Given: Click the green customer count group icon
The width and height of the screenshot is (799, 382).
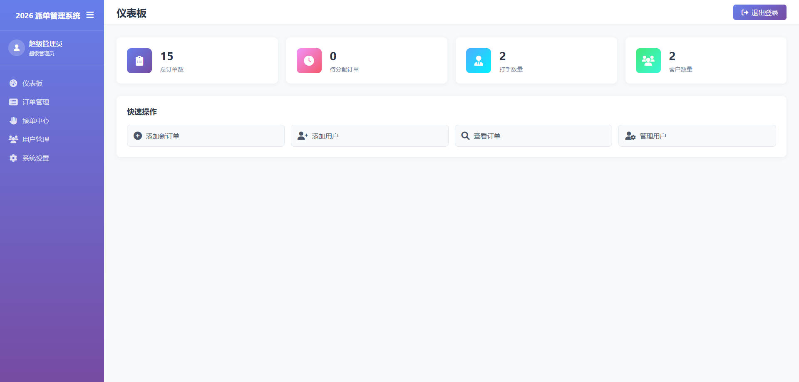Looking at the screenshot, I should point(648,61).
